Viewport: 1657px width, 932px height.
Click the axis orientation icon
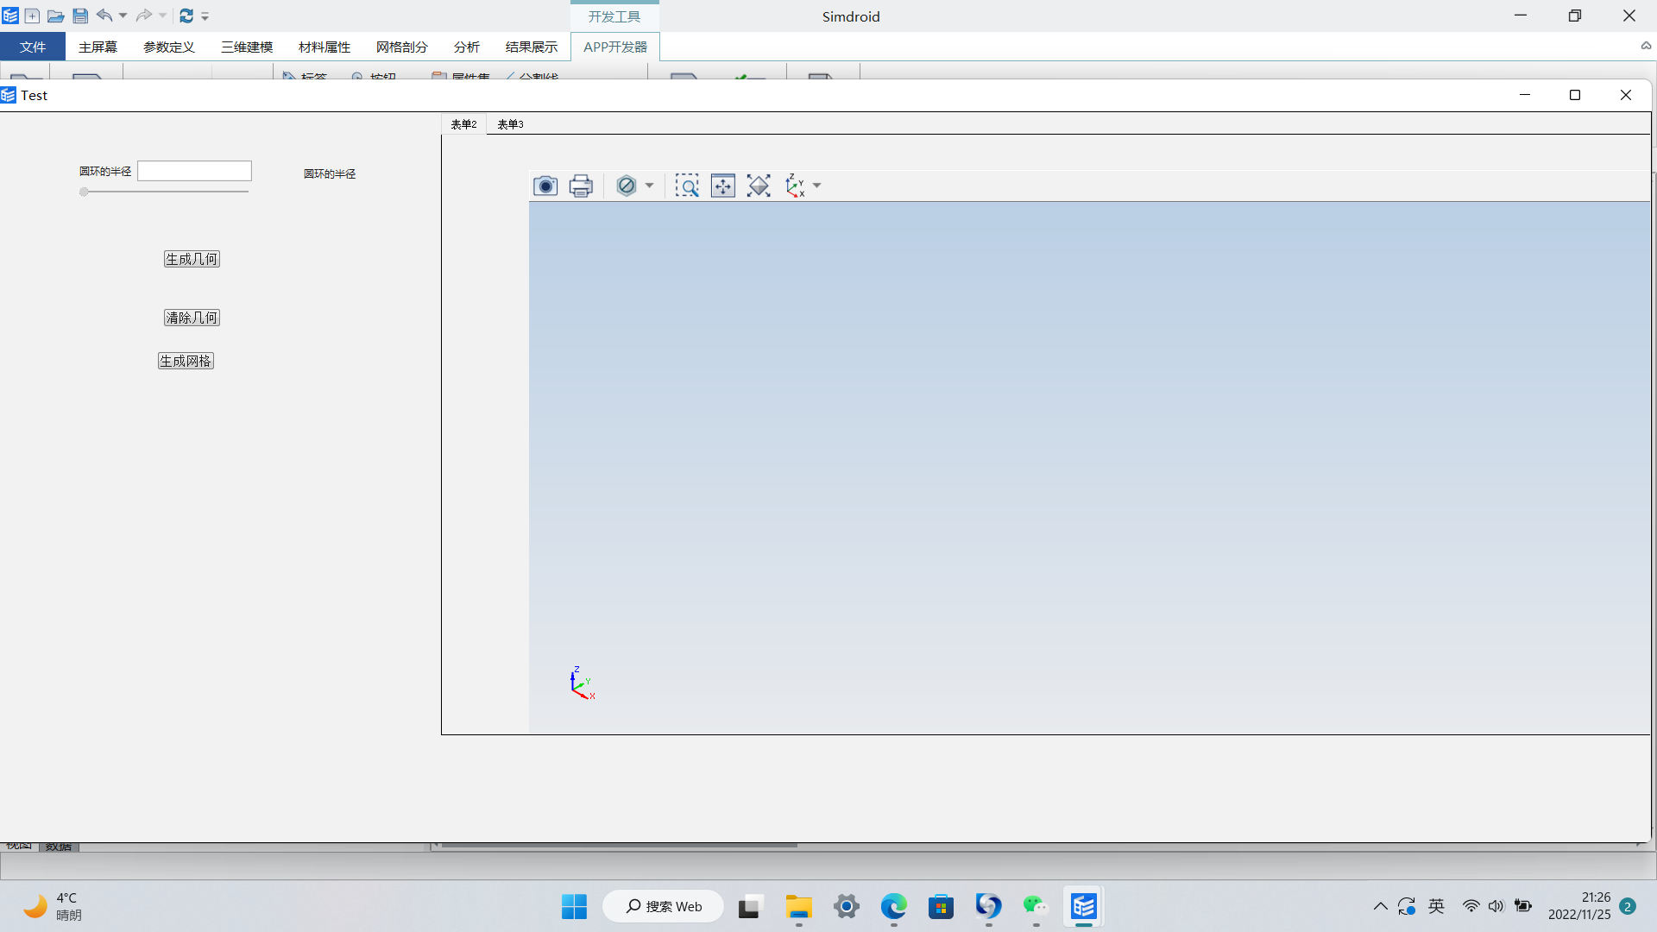[x=795, y=186]
